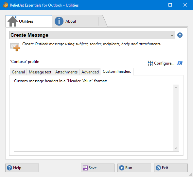
Task: Save the current utility settings
Action: (97, 168)
